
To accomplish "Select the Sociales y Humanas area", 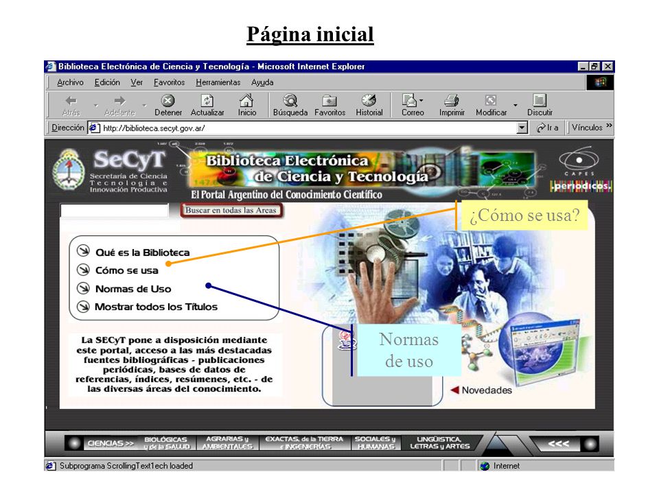I will coord(375,443).
